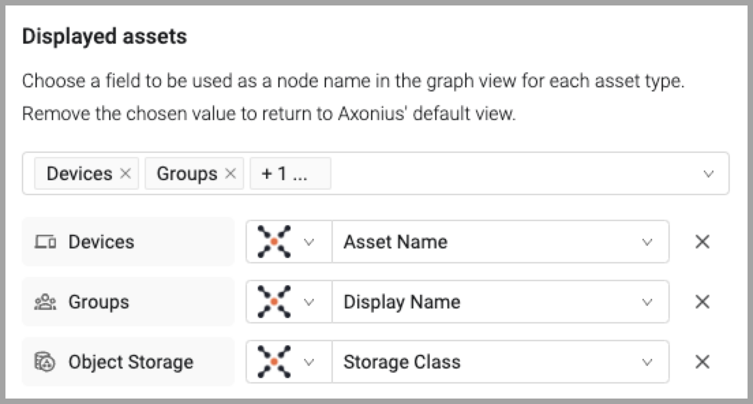This screenshot has height=404, width=753.
Task: Expand the adapter chevron in Object Storage row
Action: [x=309, y=362]
